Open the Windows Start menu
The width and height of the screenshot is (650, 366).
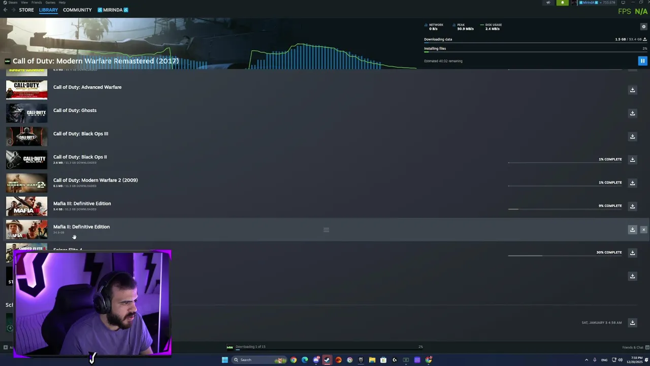tap(225, 360)
